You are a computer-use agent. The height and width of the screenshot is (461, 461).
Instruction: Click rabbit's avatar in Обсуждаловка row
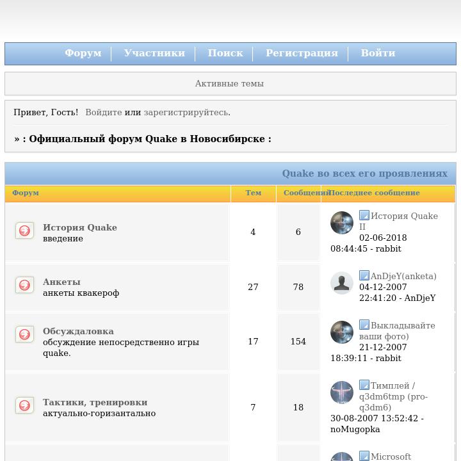pos(342,332)
